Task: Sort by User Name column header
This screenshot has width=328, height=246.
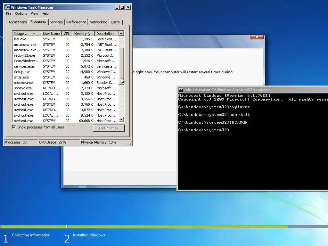Action: coord(51,33)
